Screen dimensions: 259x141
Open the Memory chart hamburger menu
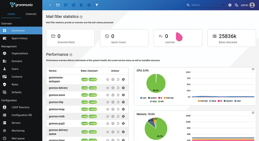point(253,113)
